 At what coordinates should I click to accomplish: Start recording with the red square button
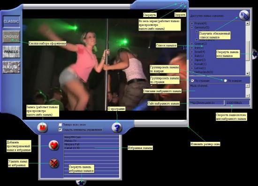coord(42,127)
